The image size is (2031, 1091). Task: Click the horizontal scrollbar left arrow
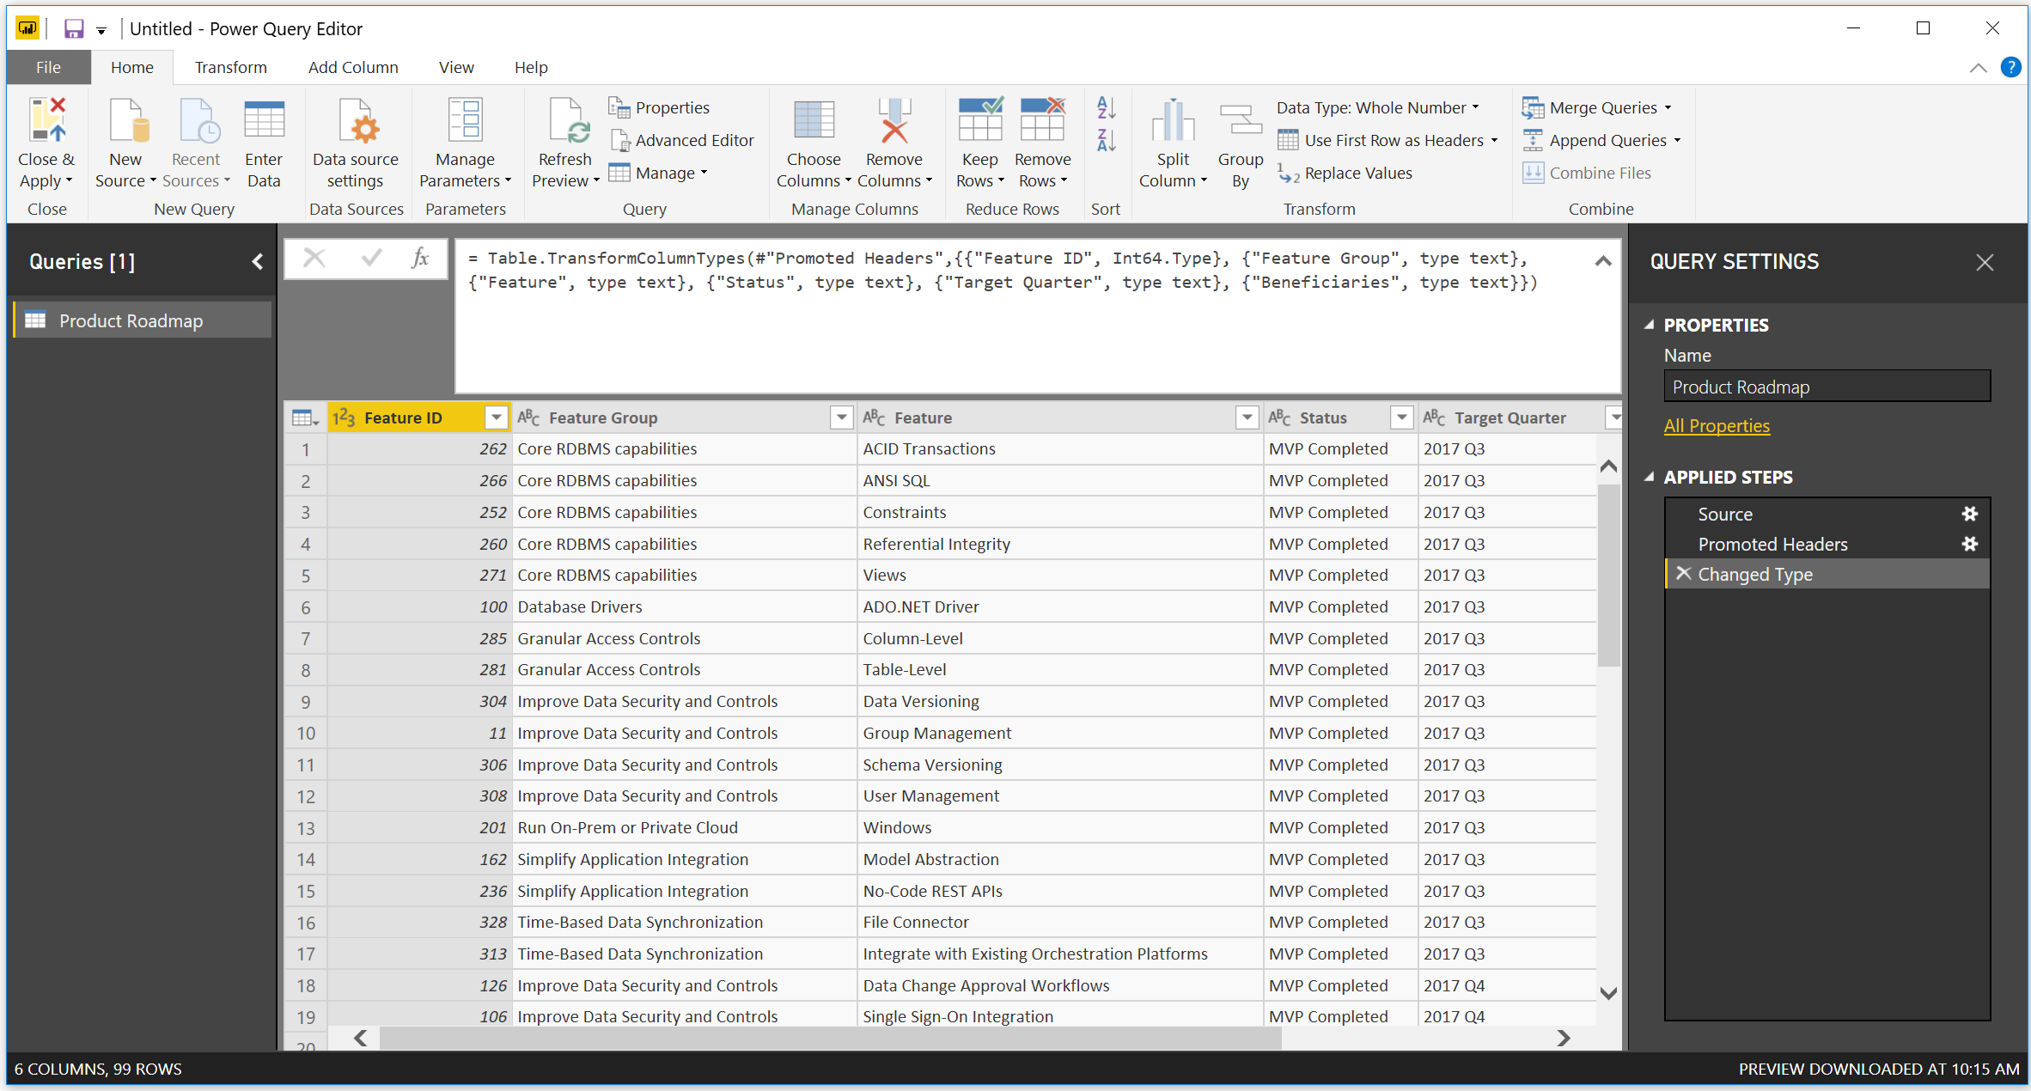pyautogui.click(x=361, y=1038)
